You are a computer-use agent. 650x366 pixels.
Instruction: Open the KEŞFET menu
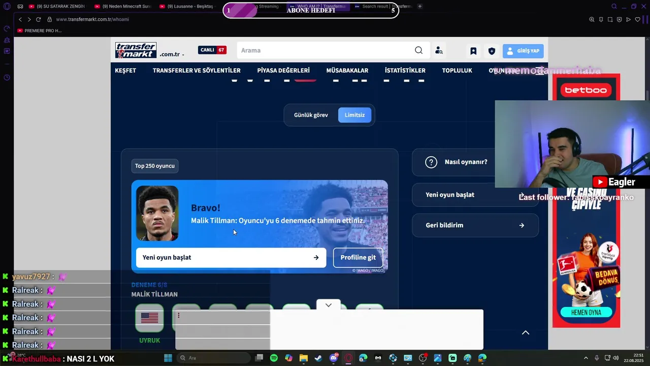(x=125, y=70)
